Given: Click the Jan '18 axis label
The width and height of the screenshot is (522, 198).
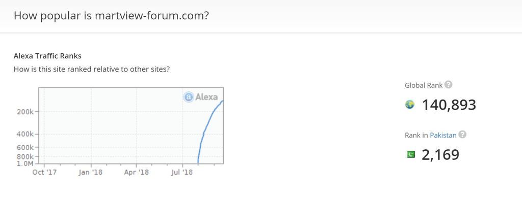Looking at the screenshot, I should coord(91,172).
